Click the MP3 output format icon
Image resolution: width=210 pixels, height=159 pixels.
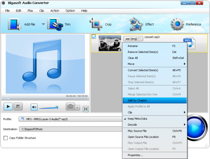[189, 43]
